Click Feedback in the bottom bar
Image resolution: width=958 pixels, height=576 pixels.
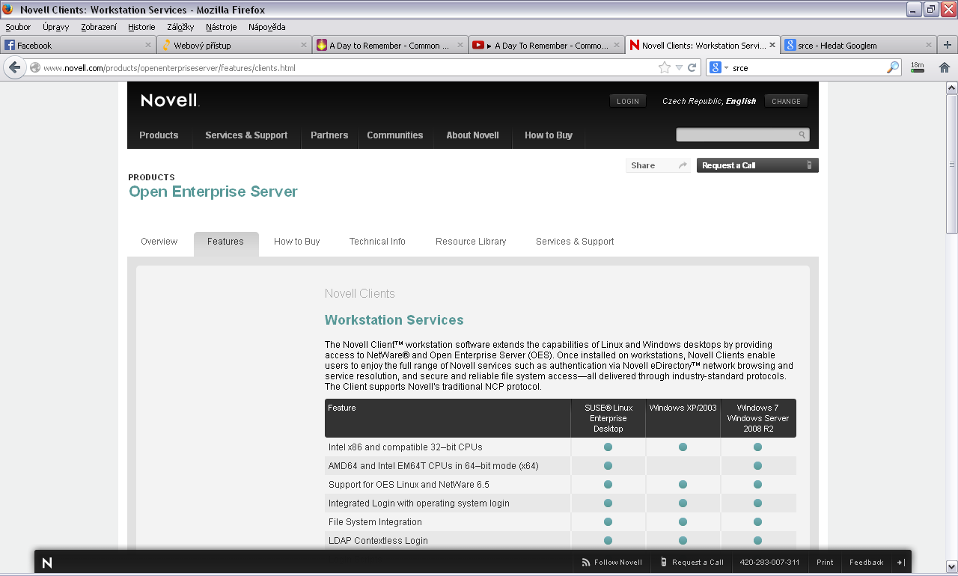(867, 563)
